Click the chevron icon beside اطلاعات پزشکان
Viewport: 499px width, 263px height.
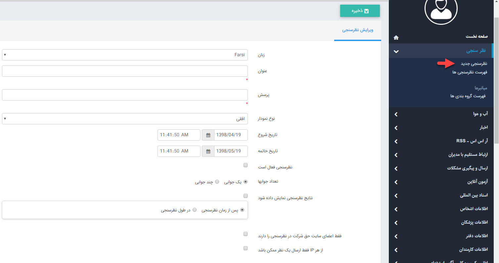(x=396, y=223)
